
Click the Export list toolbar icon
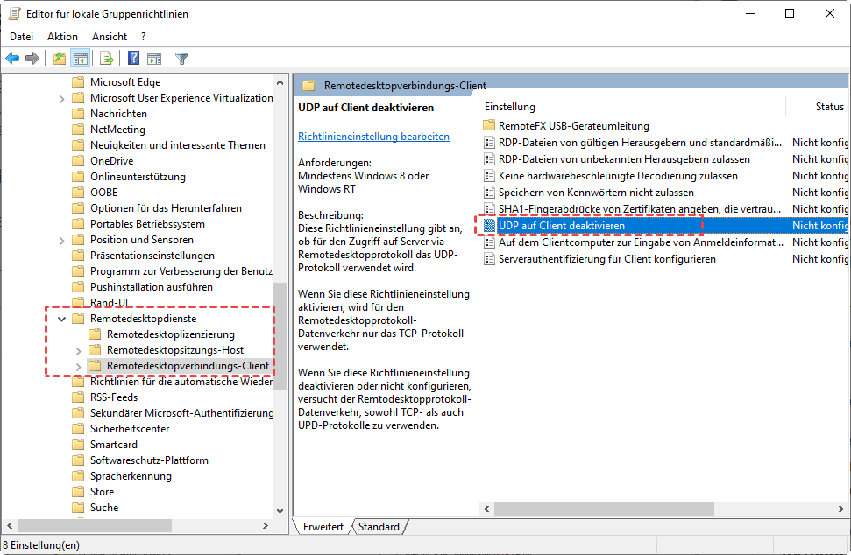(x=107, y=59)
